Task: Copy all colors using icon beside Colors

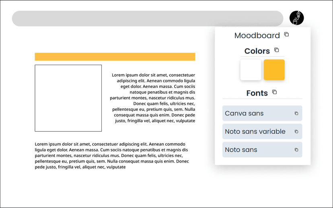Action: pyautogui.click(x=277, y=50)
